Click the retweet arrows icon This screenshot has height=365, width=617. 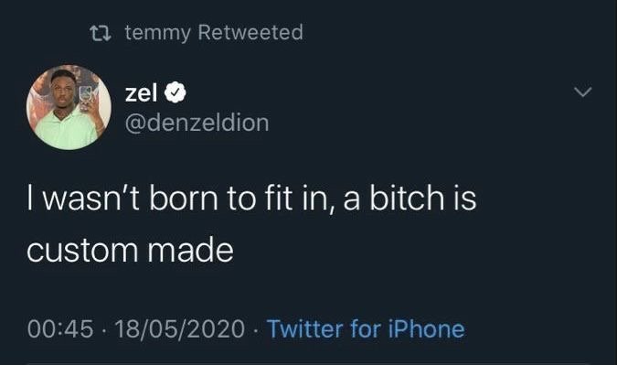101,34
